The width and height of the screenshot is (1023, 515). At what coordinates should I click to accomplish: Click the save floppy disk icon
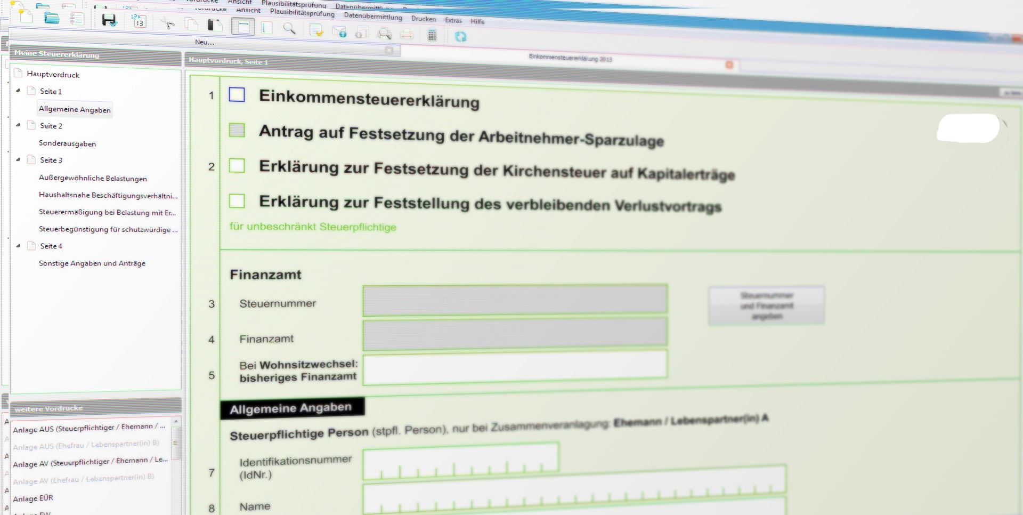pyautogui.click(x=109, y=20)
